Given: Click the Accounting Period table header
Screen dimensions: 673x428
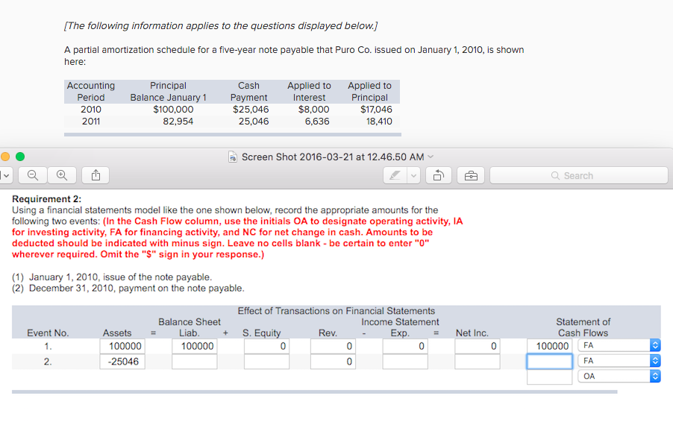Looking at the screenshot, I should tap(91, 92).
